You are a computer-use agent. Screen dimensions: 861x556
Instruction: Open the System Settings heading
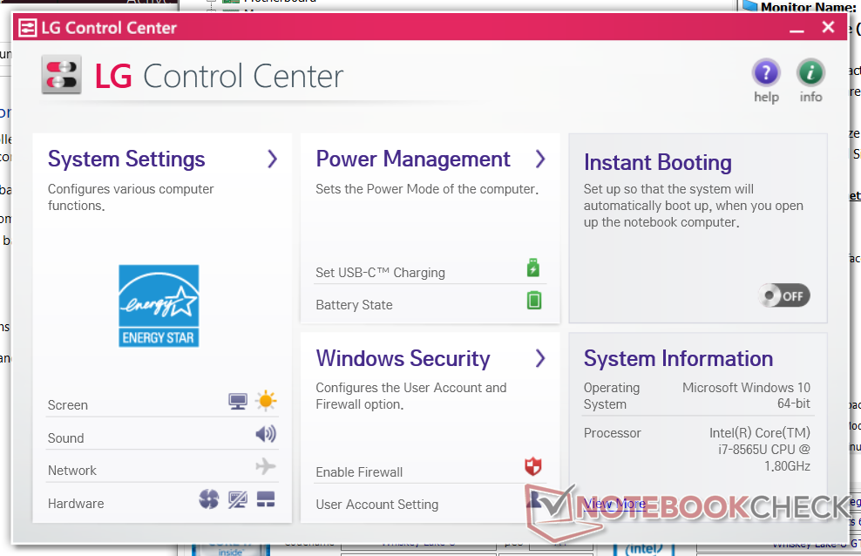tap(126, 159)
